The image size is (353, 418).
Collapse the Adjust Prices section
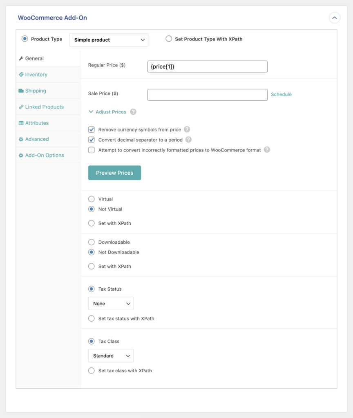tap(90, 111)
